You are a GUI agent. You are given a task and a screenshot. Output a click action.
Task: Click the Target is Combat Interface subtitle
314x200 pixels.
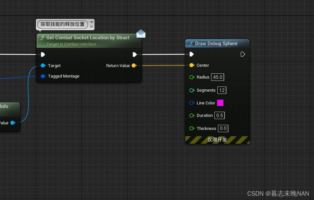pos(71,44)
